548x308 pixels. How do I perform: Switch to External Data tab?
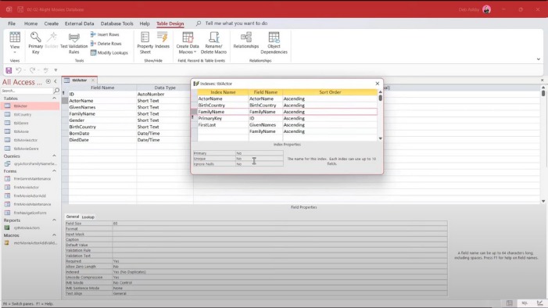(x=79, y=23)
